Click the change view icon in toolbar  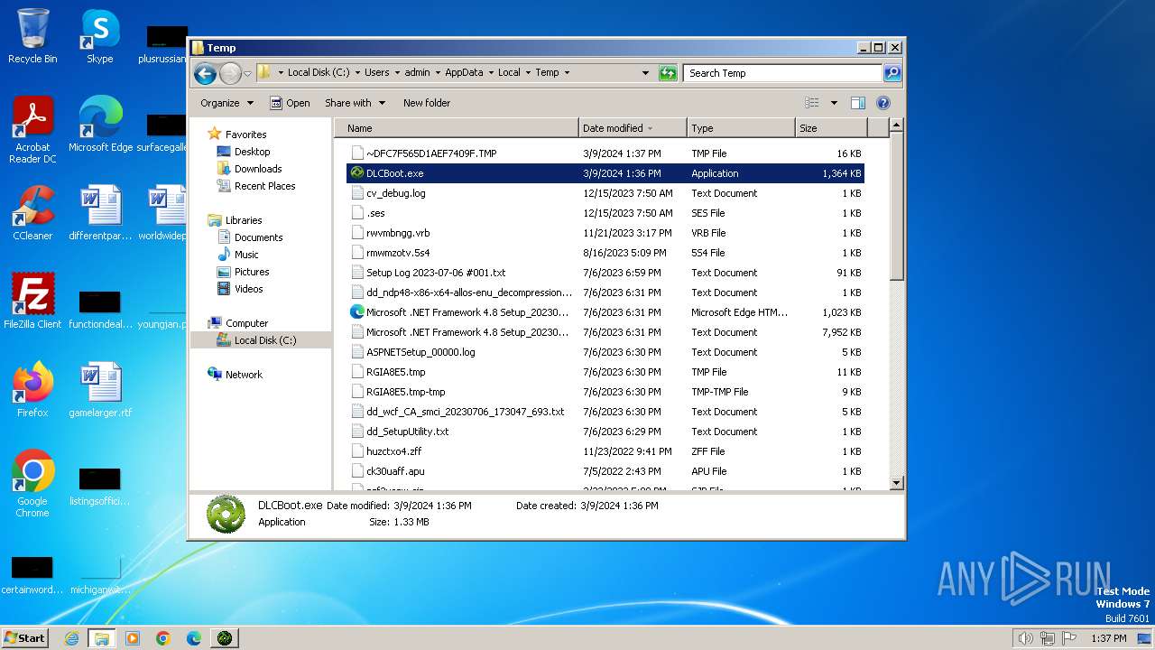[812, 103]
